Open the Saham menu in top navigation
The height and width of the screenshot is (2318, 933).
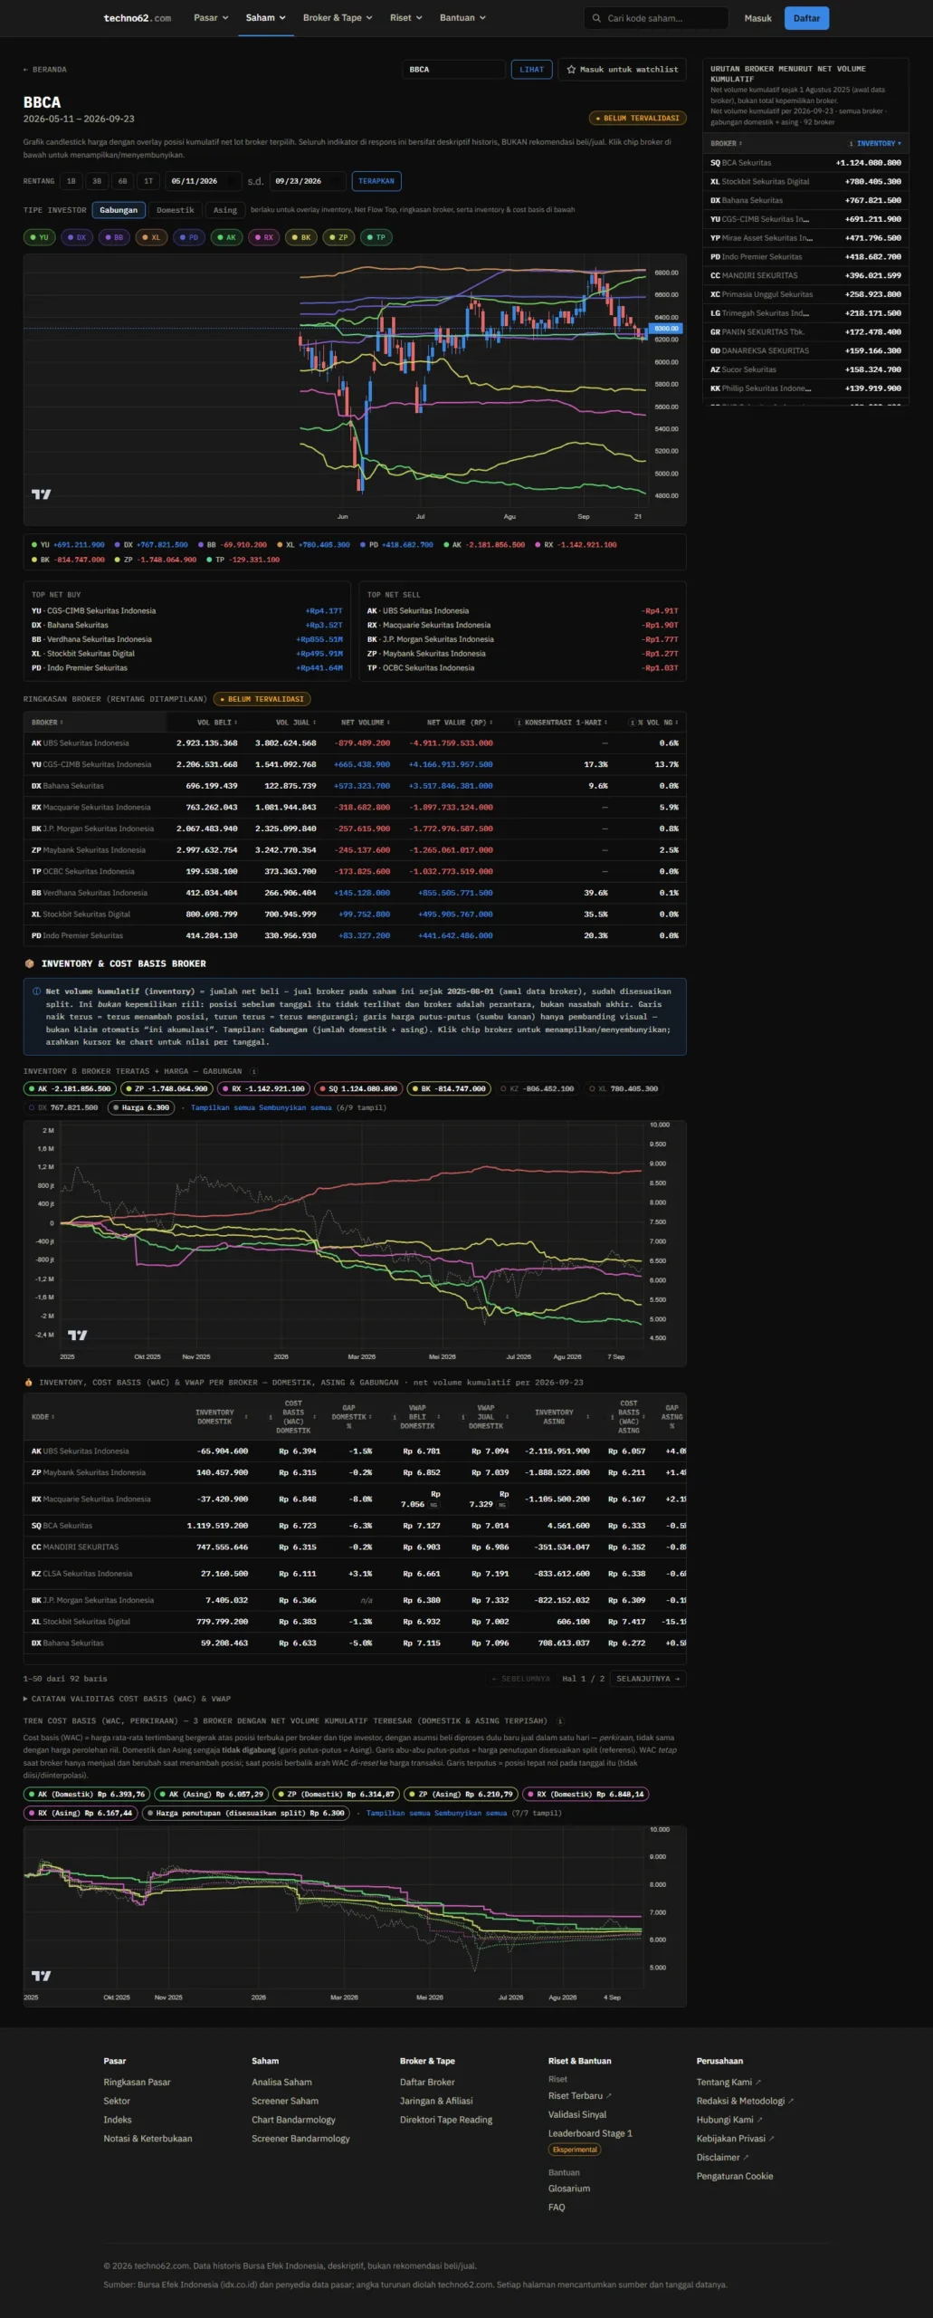point(266,18)
